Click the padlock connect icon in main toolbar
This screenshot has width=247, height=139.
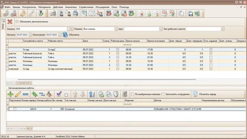point(6,14)
